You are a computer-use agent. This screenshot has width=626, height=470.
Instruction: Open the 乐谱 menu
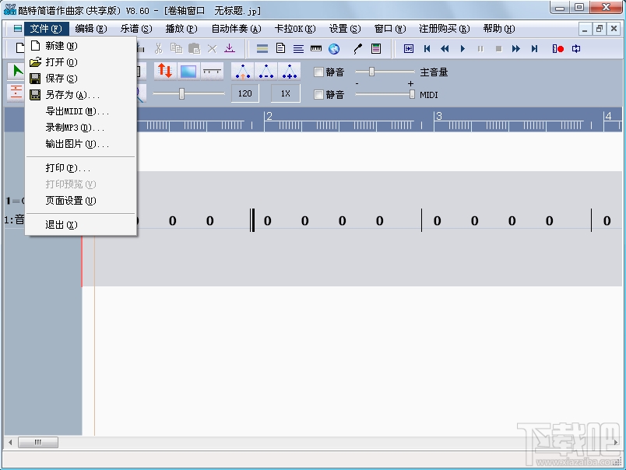click(135, 28)
